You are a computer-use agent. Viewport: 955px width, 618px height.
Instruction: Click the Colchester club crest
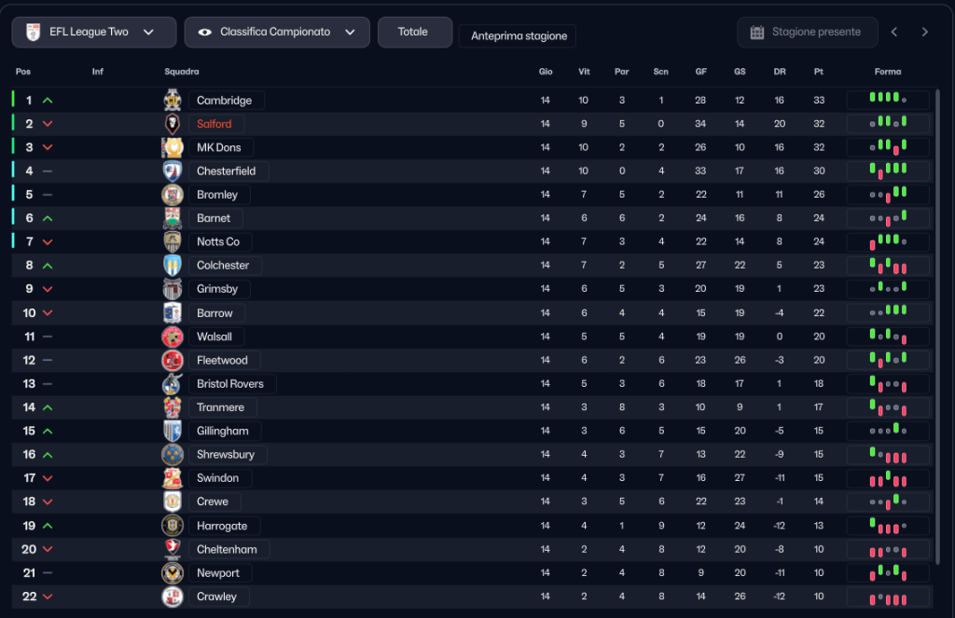coord(173,266)
